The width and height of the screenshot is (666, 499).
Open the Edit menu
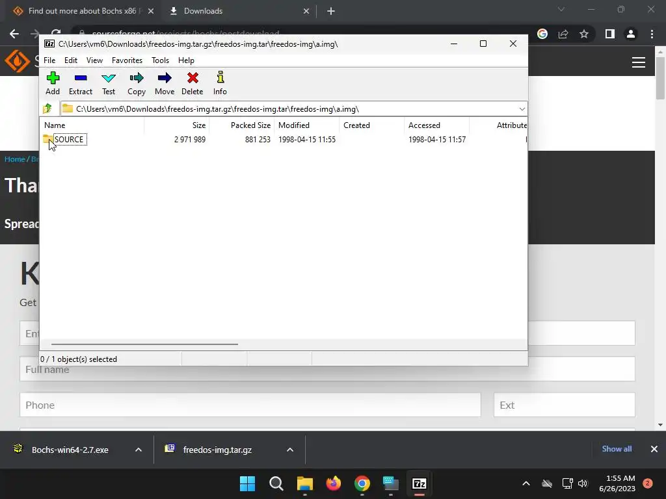[70, 60]
